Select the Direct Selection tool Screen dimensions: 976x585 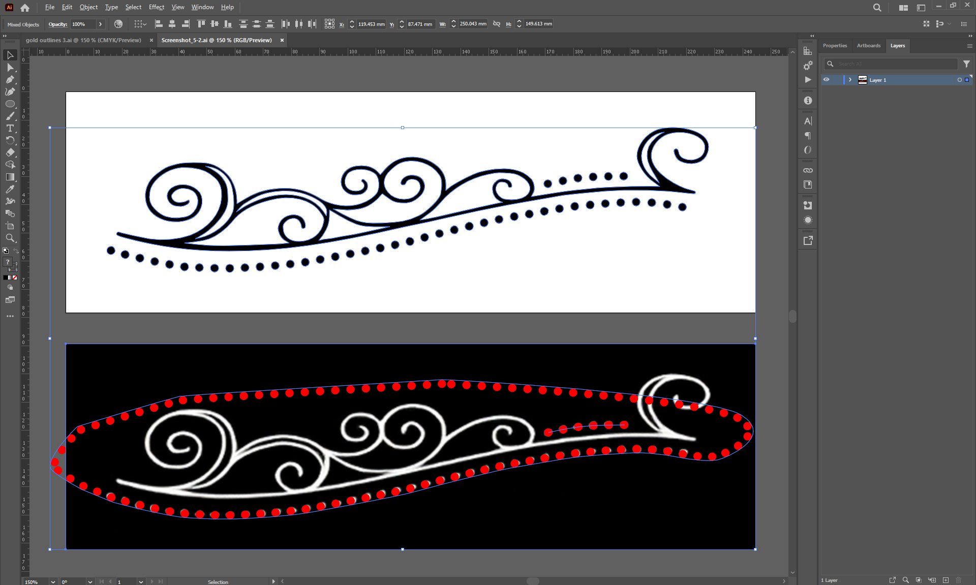[10, 67]
